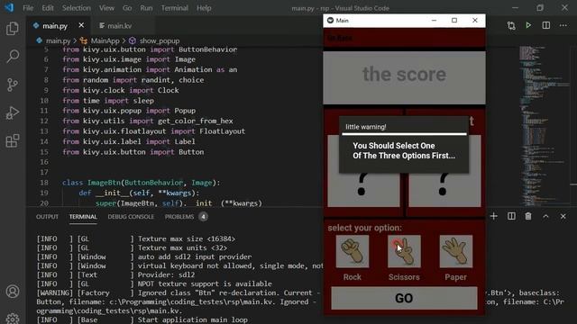Split the editor right
577x324 pixels.
pyautogui.click(x=546, y=25)
